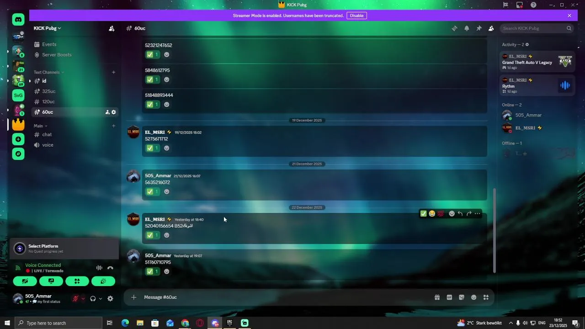Toggle checkmark reaction on 5275671712

click(153, 148)
